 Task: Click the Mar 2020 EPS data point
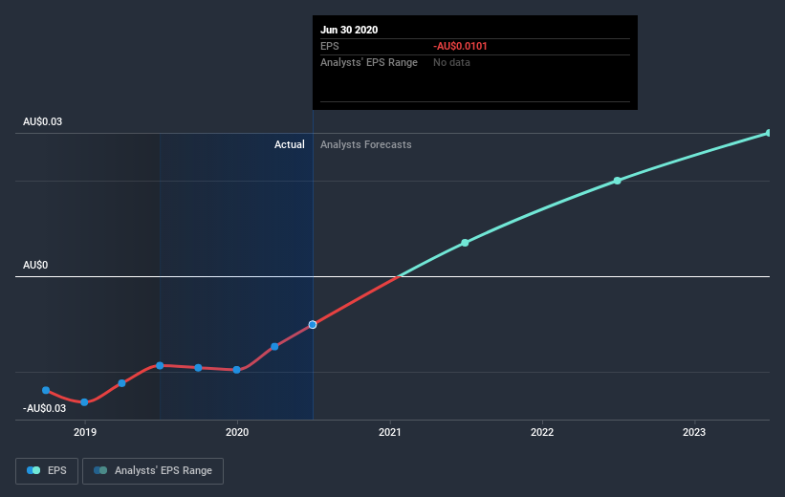pyautogui.click(x=274, y=346)
